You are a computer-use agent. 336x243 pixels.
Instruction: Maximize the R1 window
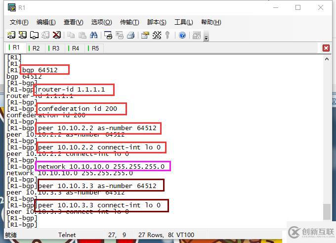click(298, 7)
